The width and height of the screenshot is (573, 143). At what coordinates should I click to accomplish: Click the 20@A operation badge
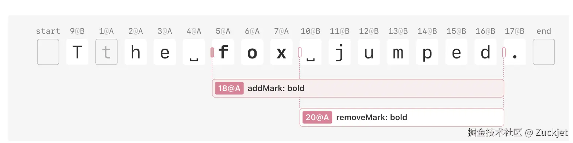tap(317, 117)
